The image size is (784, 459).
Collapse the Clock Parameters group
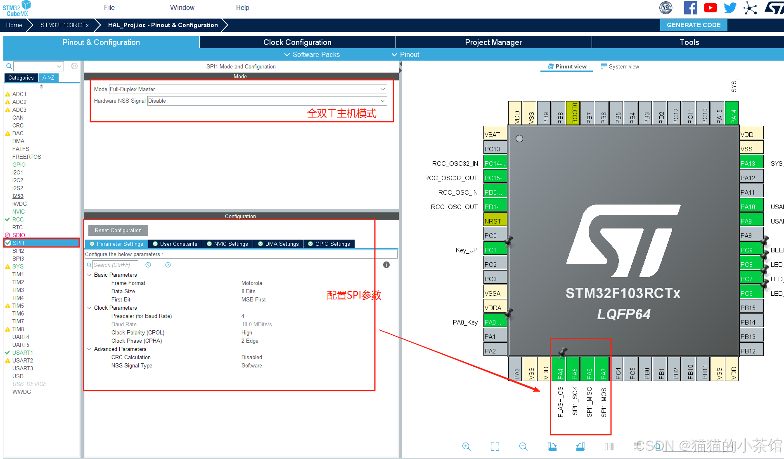click(x=89, y=308)
